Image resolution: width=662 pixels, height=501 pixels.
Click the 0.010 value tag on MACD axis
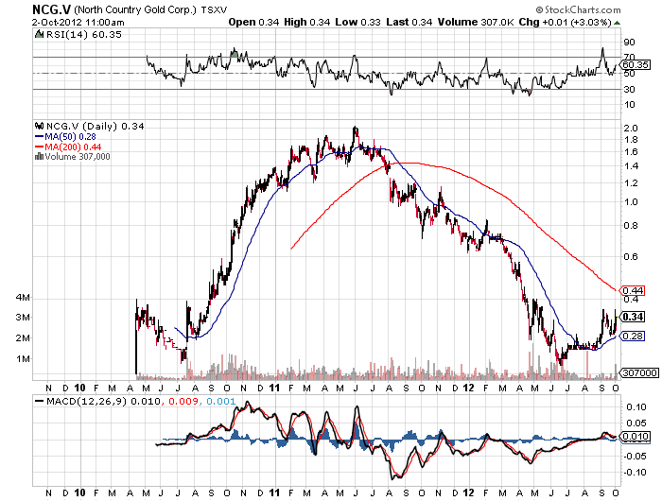pos(636,436)
